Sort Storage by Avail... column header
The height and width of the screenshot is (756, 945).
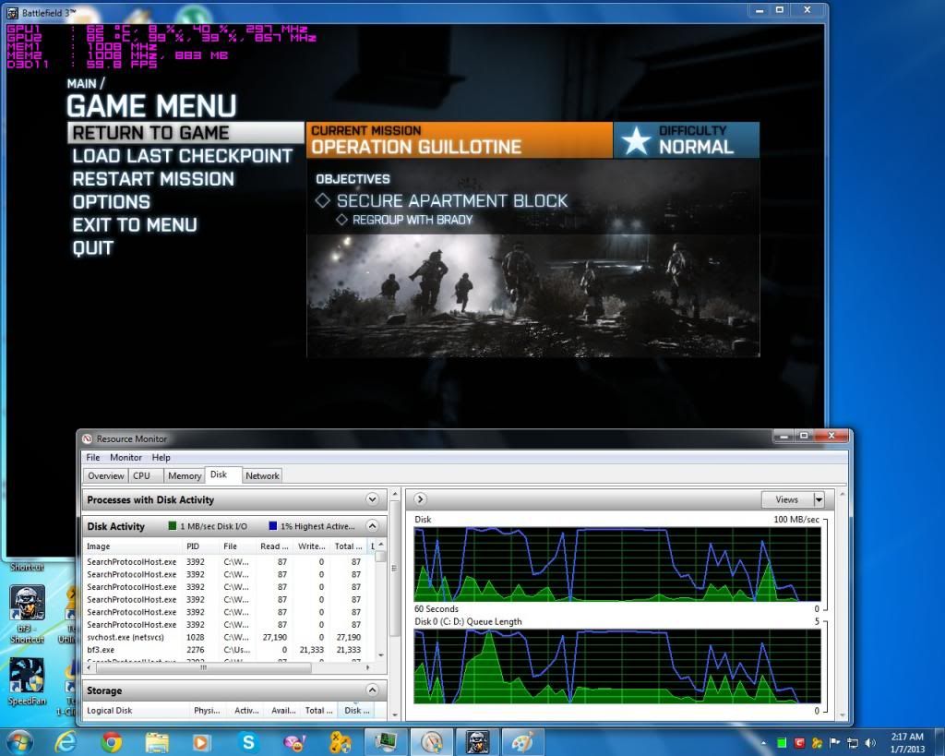point(283,710)
